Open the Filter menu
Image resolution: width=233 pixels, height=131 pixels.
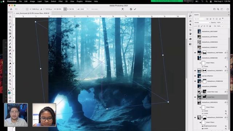(60, 1)
